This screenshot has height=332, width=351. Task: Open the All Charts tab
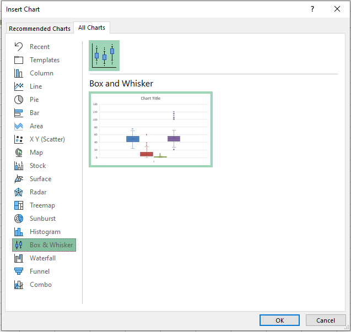click(91, 28)
